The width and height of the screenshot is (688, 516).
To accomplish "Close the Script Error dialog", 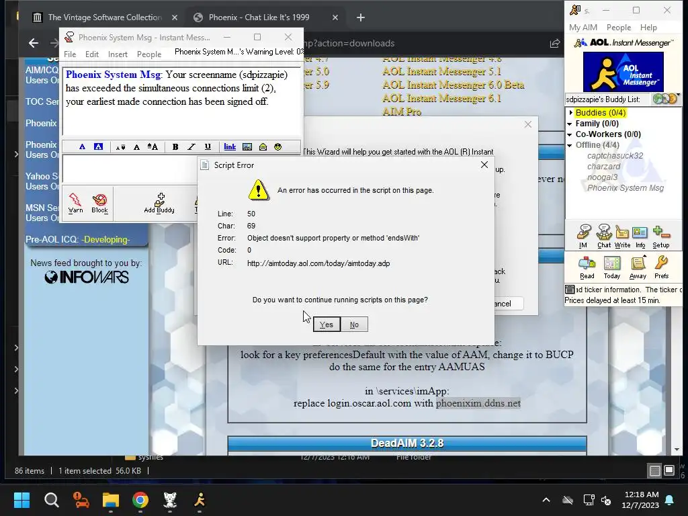I will coord(484,165).
